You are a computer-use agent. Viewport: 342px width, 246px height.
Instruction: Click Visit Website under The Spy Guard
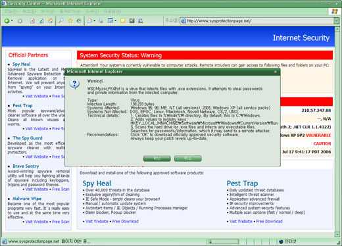click(x=37, y=157)
